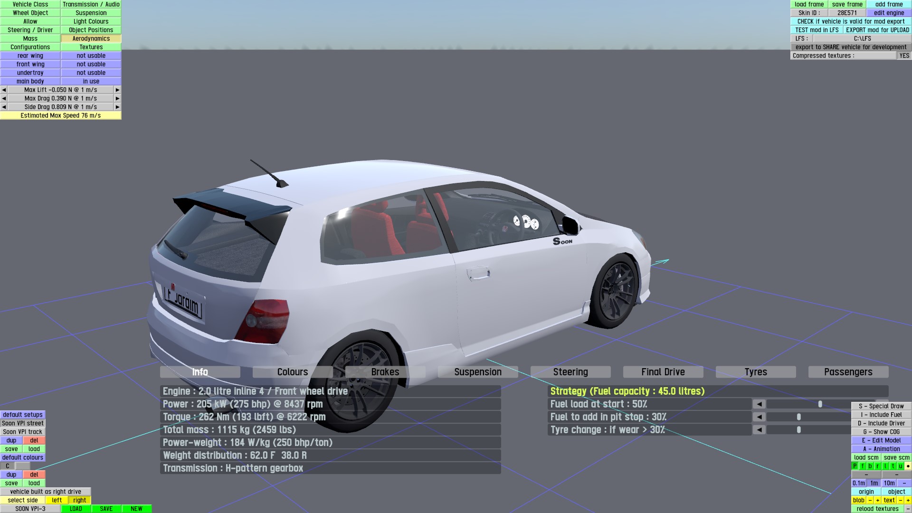The width and height of the screenshot is (912, 513).
Task: Switch to the Final Drive tab
Action: click(663, 372)
